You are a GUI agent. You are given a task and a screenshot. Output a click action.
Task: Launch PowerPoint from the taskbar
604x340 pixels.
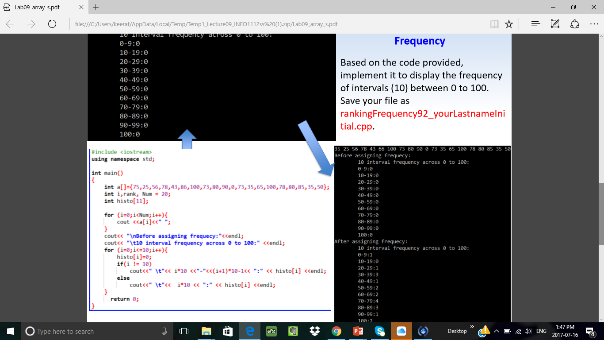358,331
